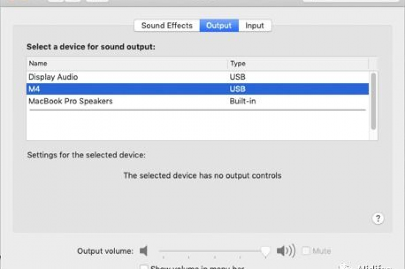405x269 pixels.
Task: Sort devices by the Name column header
Action: [127, 63]
